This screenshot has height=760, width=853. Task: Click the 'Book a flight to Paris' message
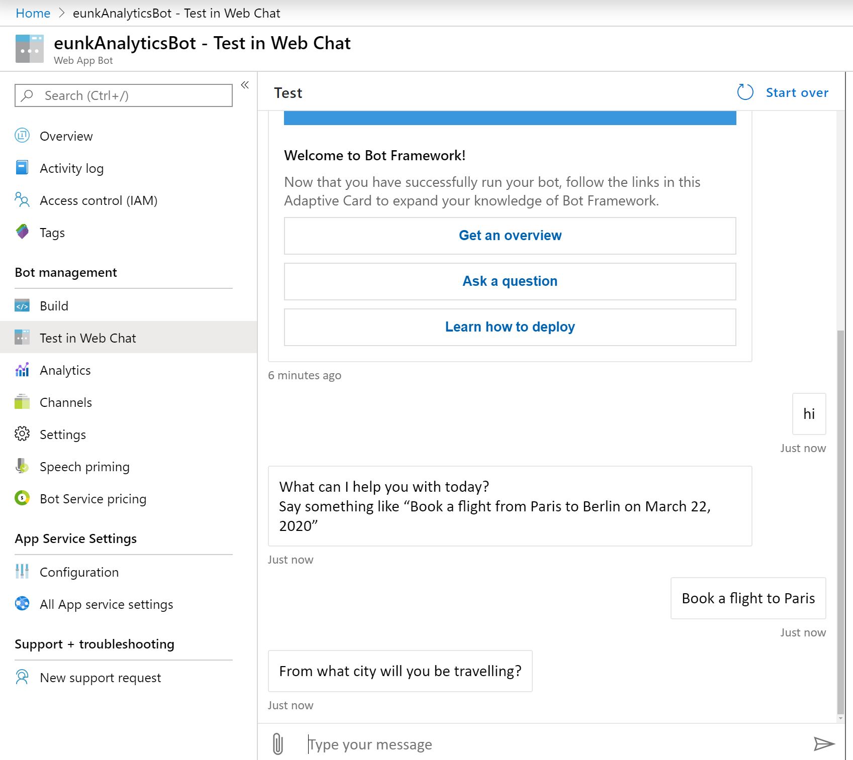(748, 598)
